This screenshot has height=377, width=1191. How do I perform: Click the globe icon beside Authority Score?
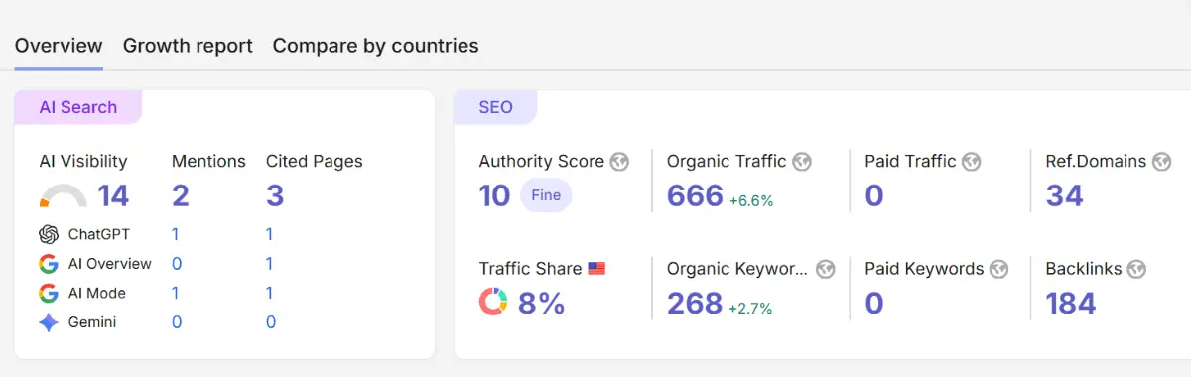pos(620,162)
